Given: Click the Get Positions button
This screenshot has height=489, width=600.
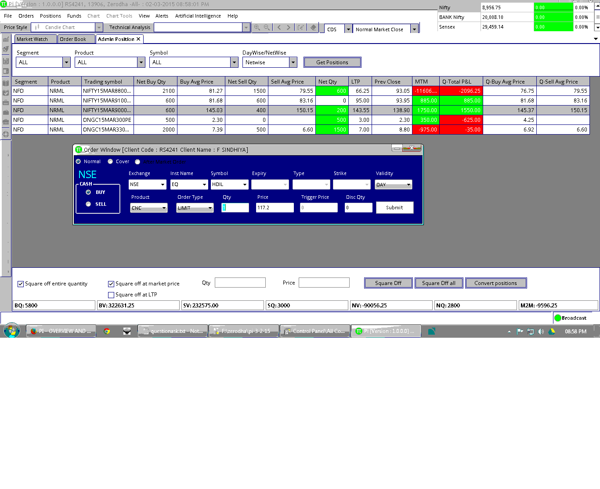Looking at the screenshot, I should click(x=332, y=62).
